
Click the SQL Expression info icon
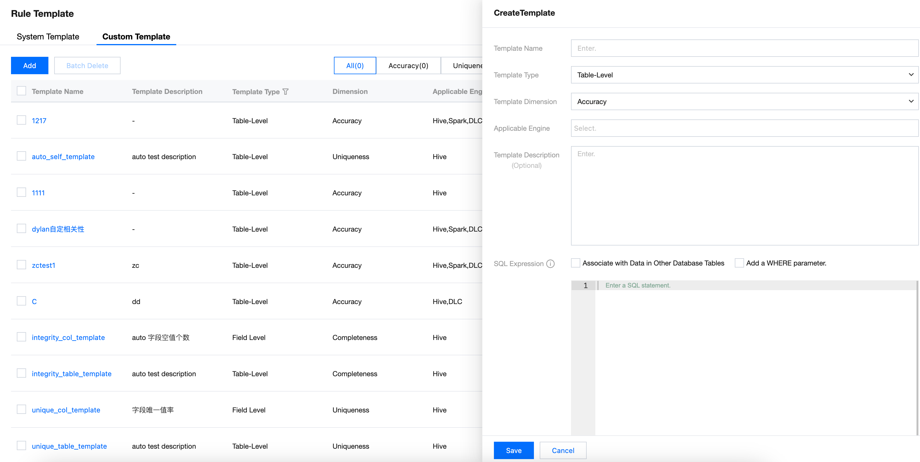pyautogui.click(x=550, y=263)
